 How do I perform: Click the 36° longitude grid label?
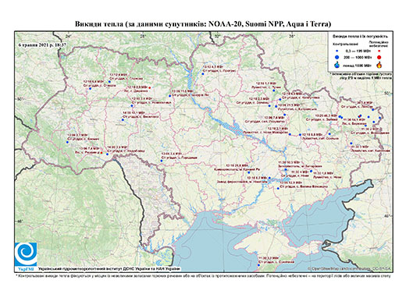tap(292, 36)
